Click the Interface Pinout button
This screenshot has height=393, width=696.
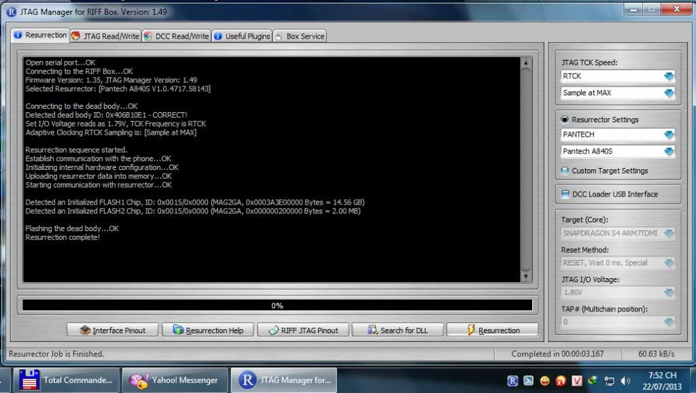tap(113, 330)
